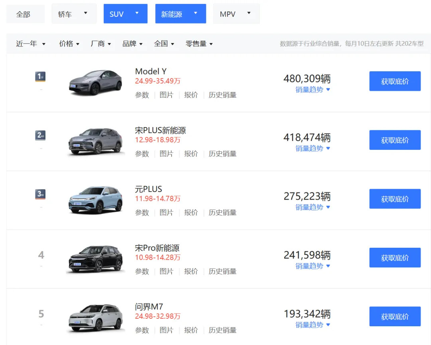View 图片 for 宋PLUS新能源
Viewport: 431px width, 345px height.
point(166,154)
